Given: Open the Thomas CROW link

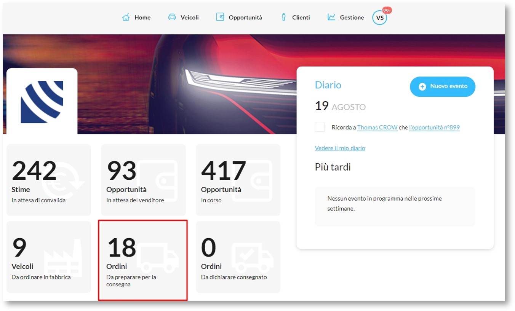Looking at the screenshot, I should pyautogui.click(x=377, y=128).
